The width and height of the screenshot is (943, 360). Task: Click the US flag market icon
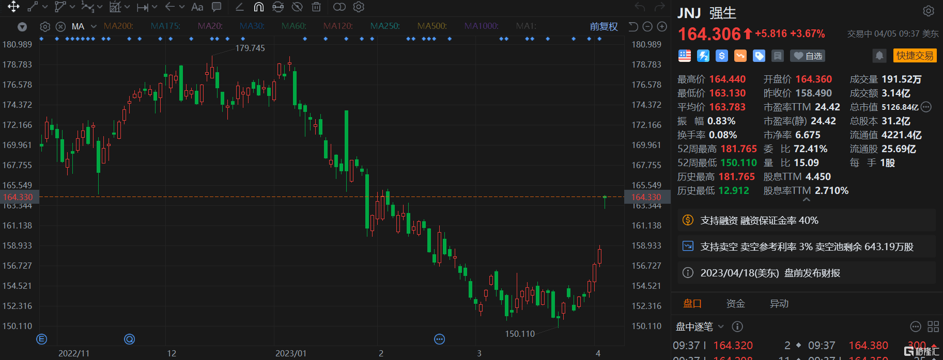tap(685, 56)
